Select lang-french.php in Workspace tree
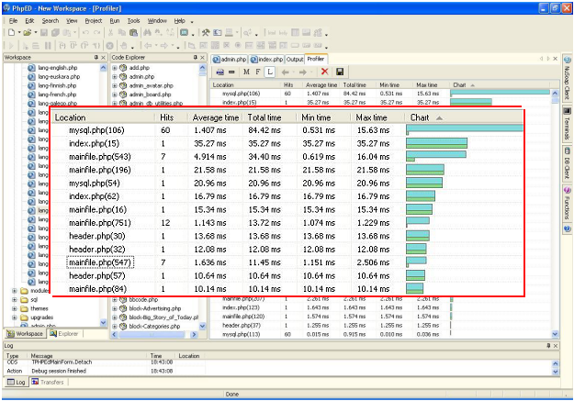 coord(57,95)
